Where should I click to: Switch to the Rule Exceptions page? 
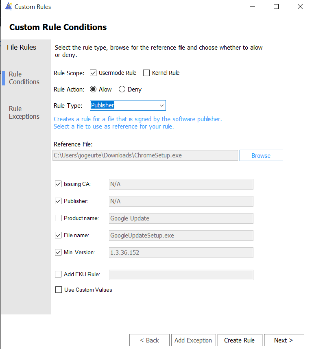point(24,113)
